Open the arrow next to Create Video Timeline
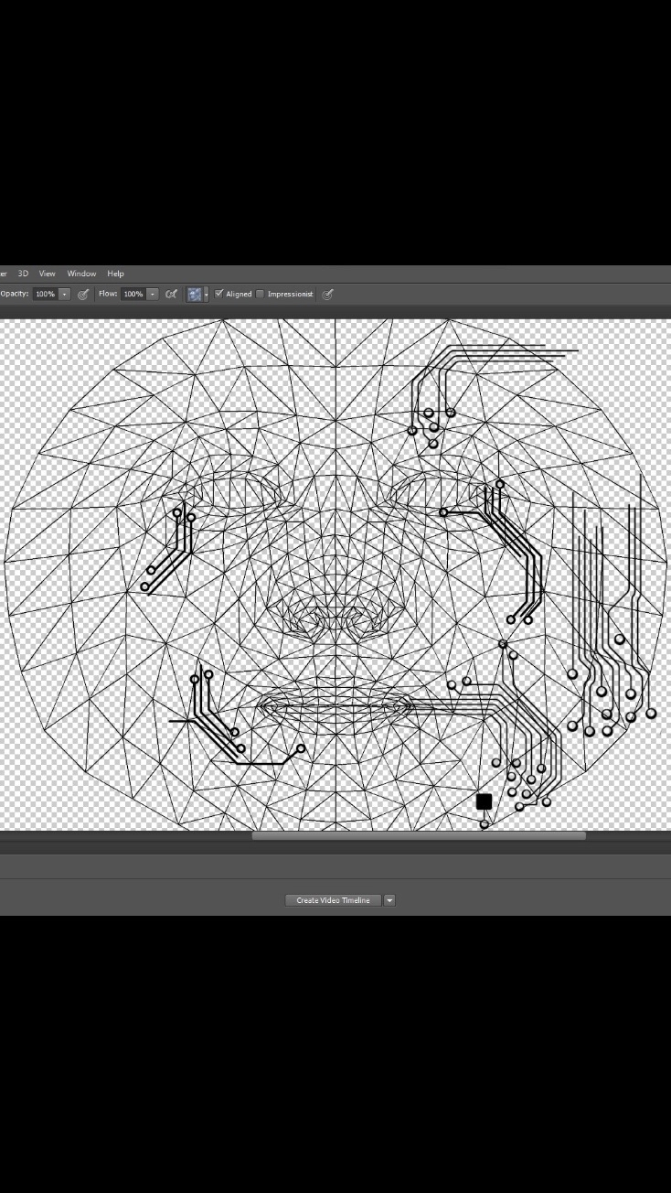The height and width of the screenshot is (1193, 671). [389, 900]
